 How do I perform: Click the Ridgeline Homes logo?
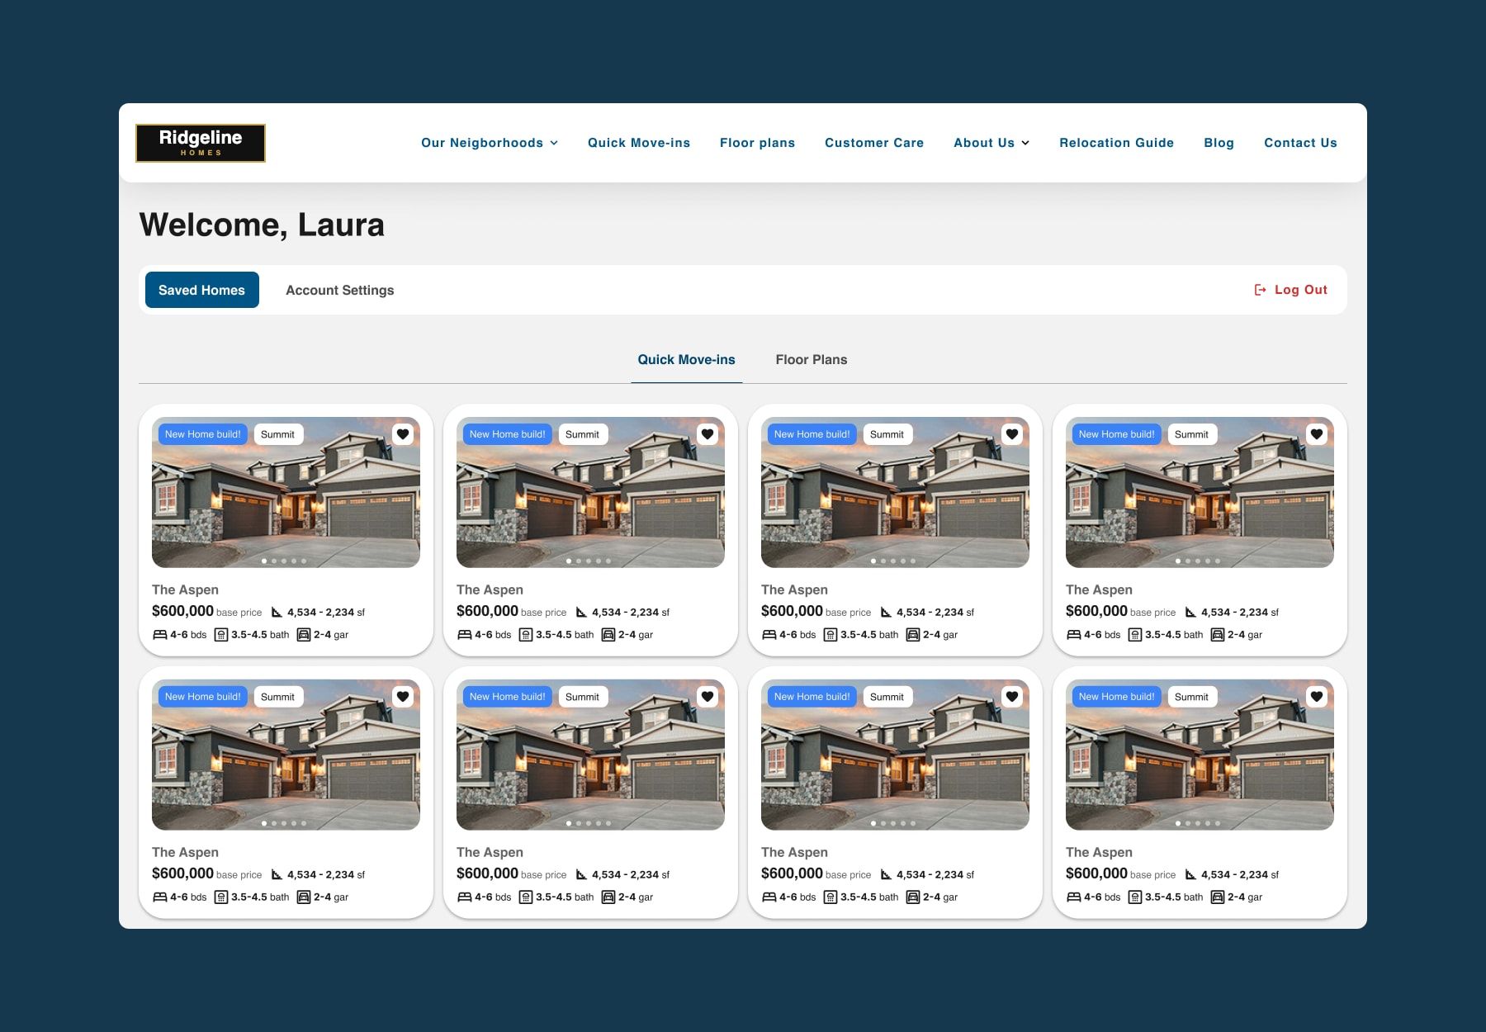201,143
